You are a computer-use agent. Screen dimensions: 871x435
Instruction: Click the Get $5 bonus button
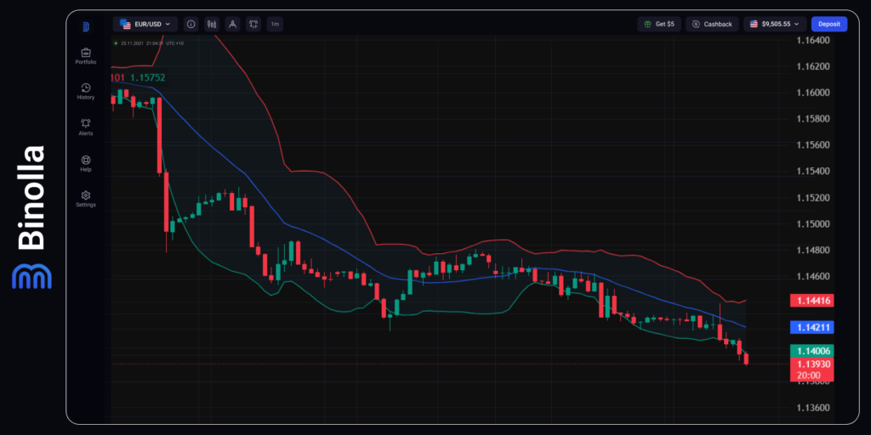(x=659, y=24)
